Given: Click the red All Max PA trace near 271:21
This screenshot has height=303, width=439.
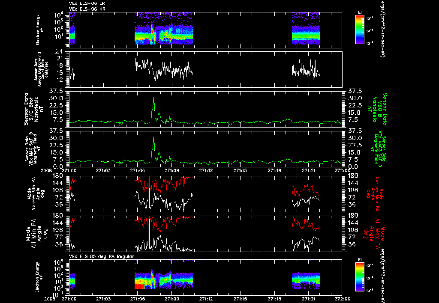Looking at the screenshot, I should pyautogui.click(x=306, y=224).
